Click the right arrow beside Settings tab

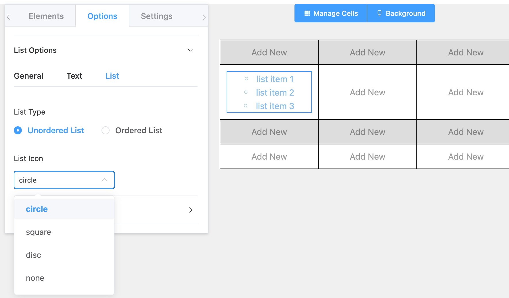204,17
